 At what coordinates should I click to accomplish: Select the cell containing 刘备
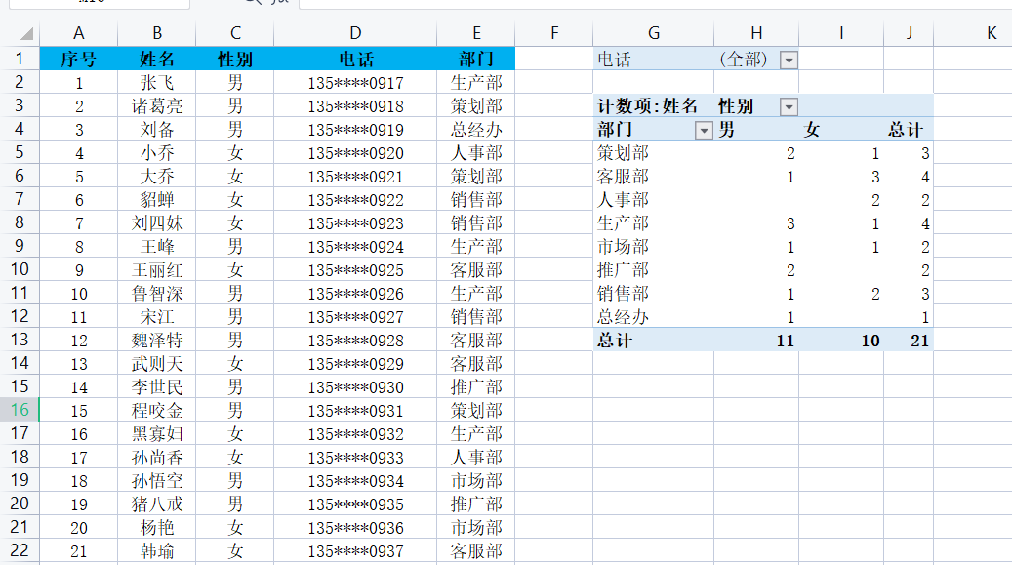tap(157, 130)
